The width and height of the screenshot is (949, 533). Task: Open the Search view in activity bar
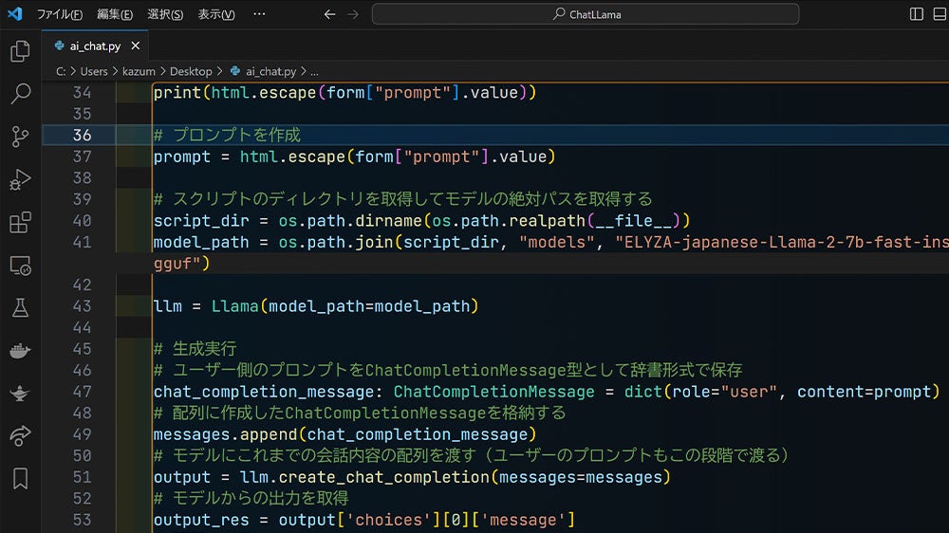[20, 94]
